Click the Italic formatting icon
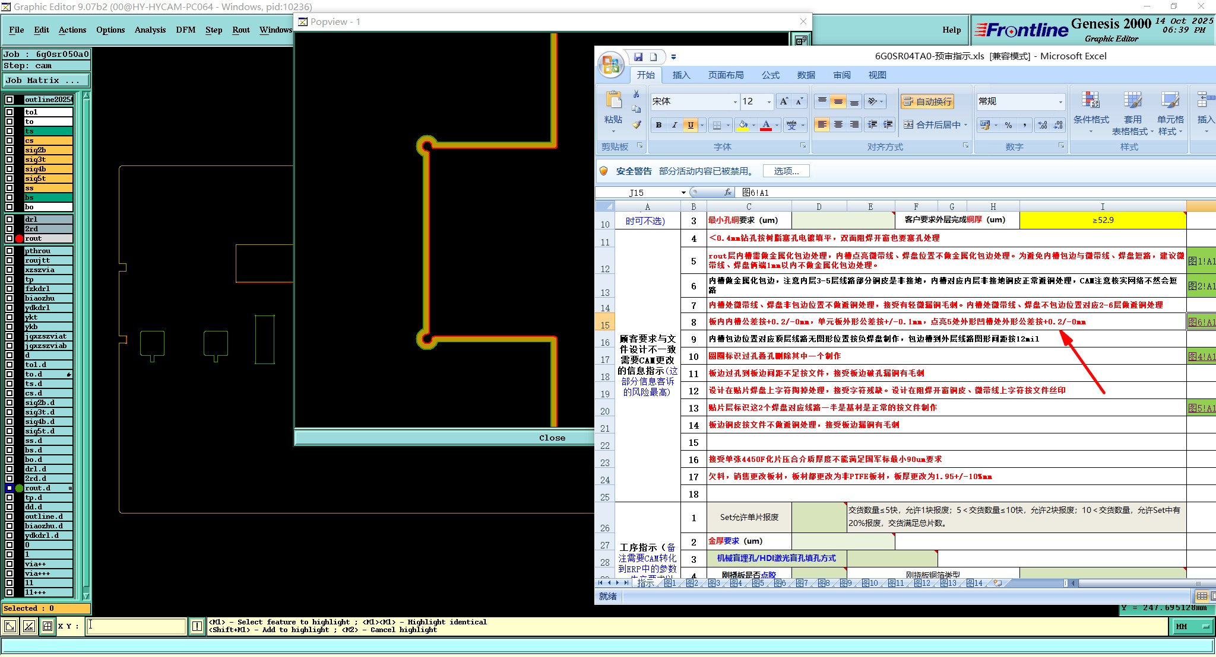This screenshot has height=657, width=1216. (674, 125)
